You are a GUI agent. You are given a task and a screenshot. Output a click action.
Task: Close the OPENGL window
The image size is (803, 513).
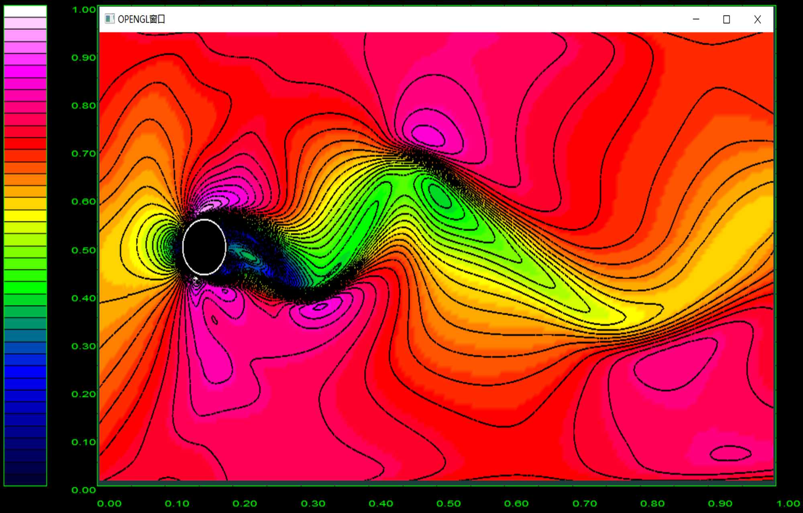coord(757,19)
